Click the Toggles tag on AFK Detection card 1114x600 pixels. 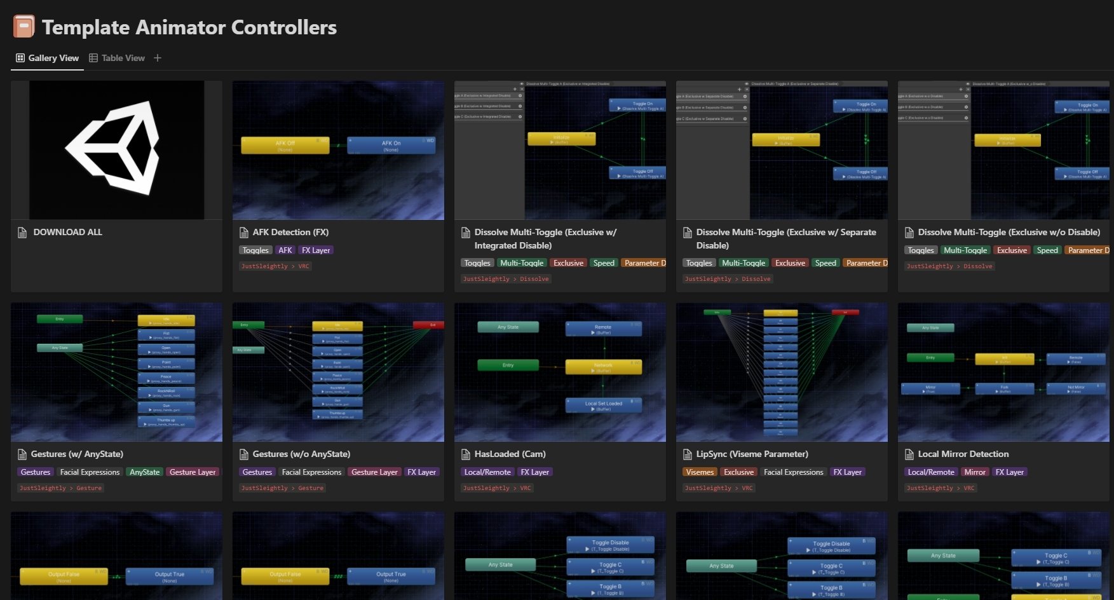[255, 250]
